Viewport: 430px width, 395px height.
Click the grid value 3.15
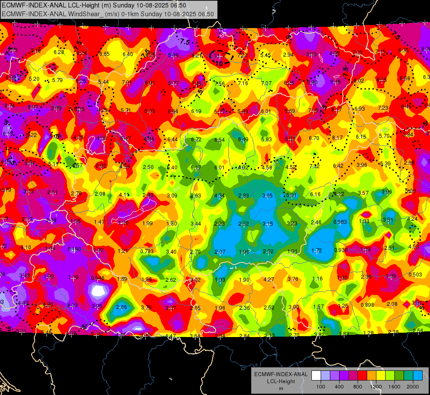pos(267,224)
